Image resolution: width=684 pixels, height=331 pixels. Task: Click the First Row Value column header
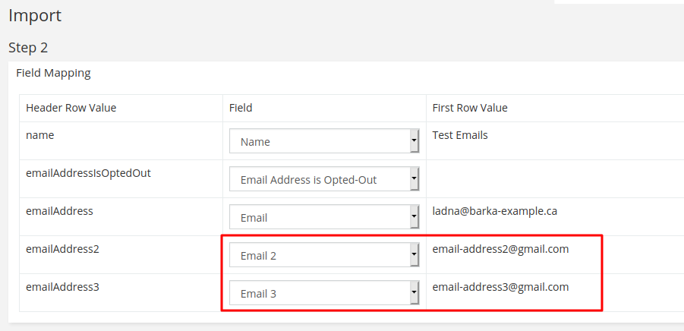(470, 108)
